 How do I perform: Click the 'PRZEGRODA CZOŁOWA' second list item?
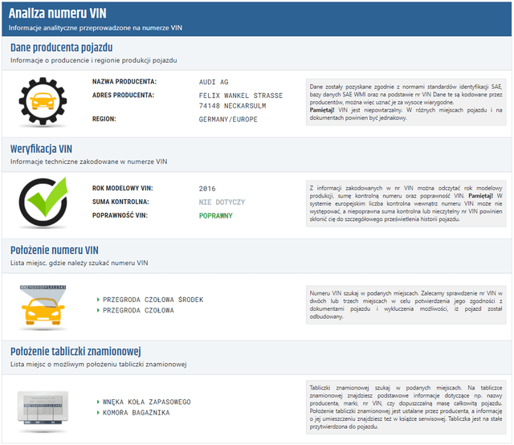138,310
